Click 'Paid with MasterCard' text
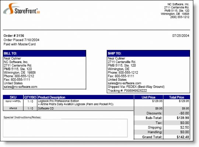 coord(20,44)
